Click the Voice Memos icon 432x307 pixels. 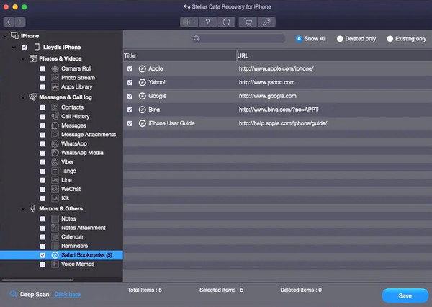click(55, 264)
